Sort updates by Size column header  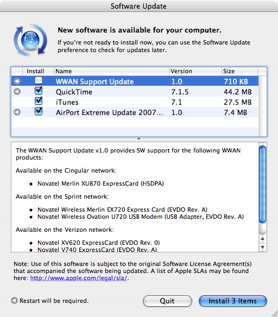click(240, 71)
